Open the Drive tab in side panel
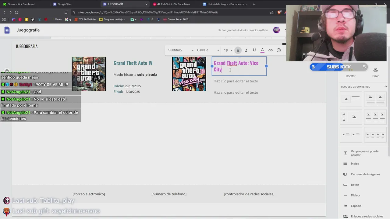This screenshot has height=219, width=390. pyautogui.click(x=375, y=73)
